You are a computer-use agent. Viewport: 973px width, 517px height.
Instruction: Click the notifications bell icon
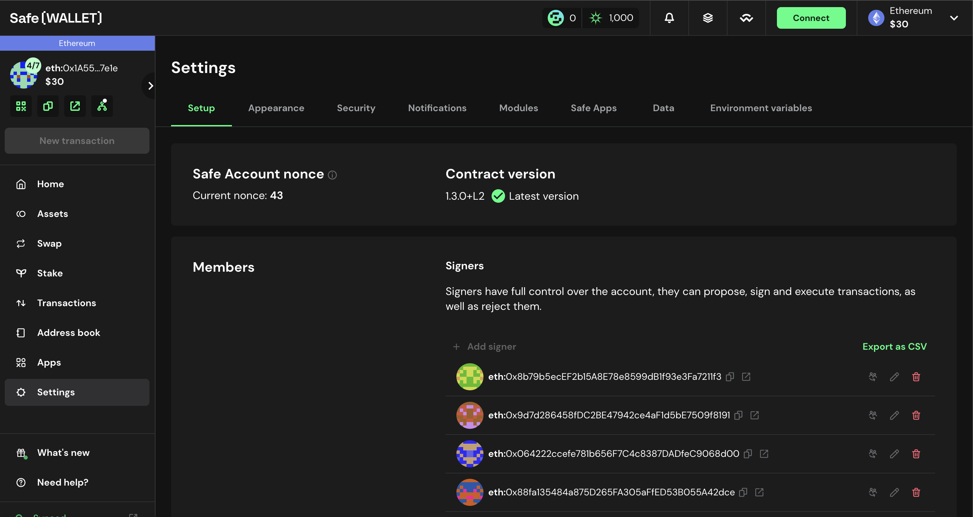click(669, 18)
